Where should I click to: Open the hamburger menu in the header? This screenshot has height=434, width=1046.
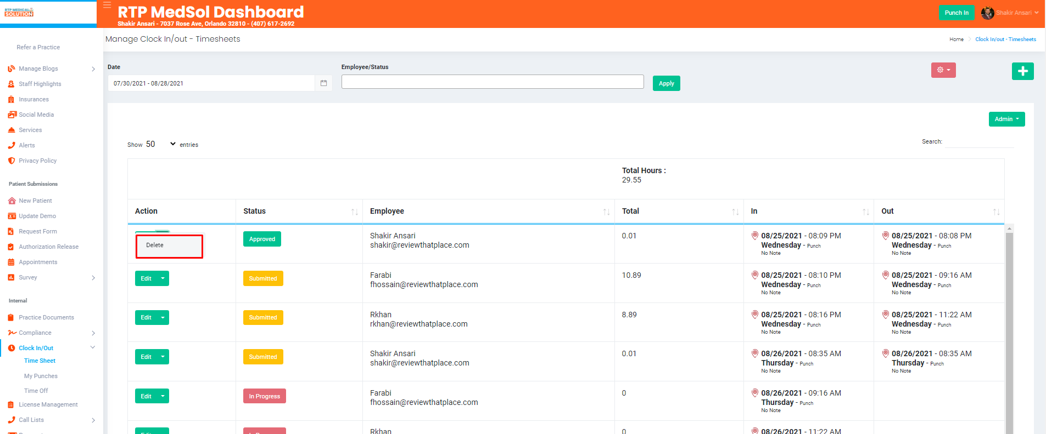[107, 5]
